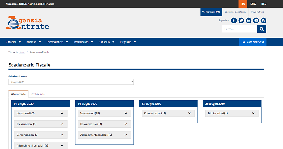Open the Seleziona il mese dropdown
The image size is (283, 149).
click(71, 82)
